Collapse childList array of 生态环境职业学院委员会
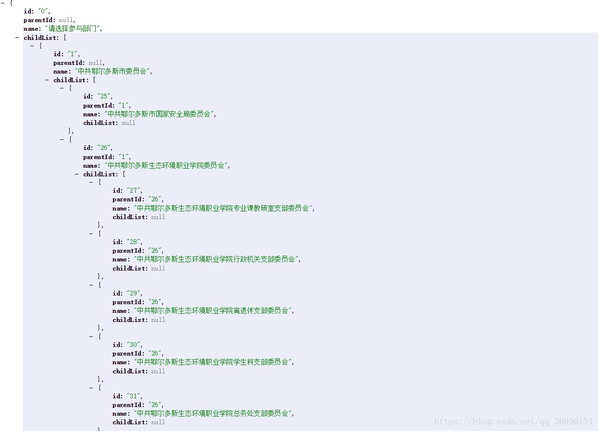 (77, 174)
